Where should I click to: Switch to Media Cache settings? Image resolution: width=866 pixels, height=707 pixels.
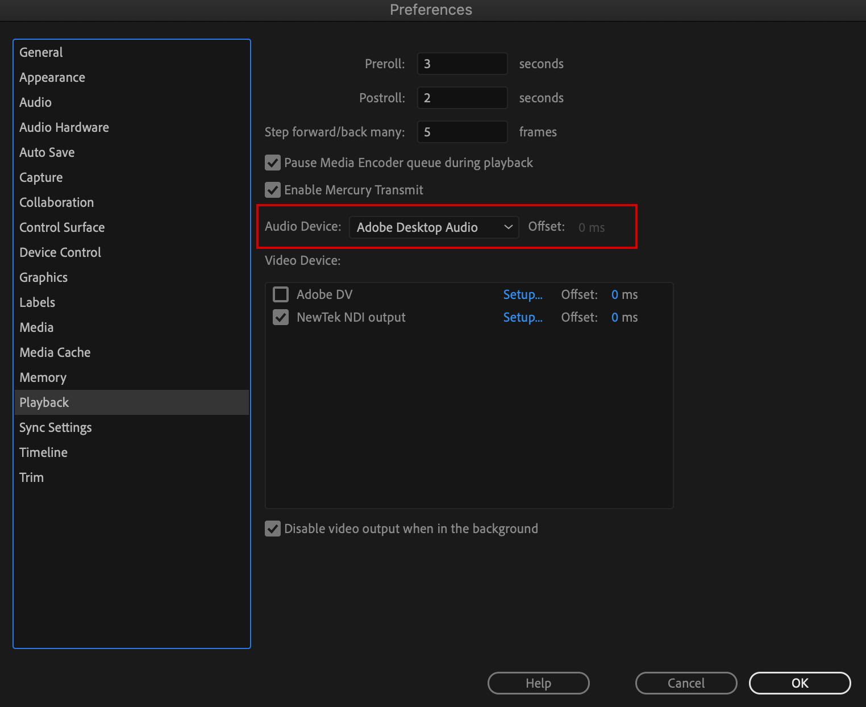(x=55, y=352)
